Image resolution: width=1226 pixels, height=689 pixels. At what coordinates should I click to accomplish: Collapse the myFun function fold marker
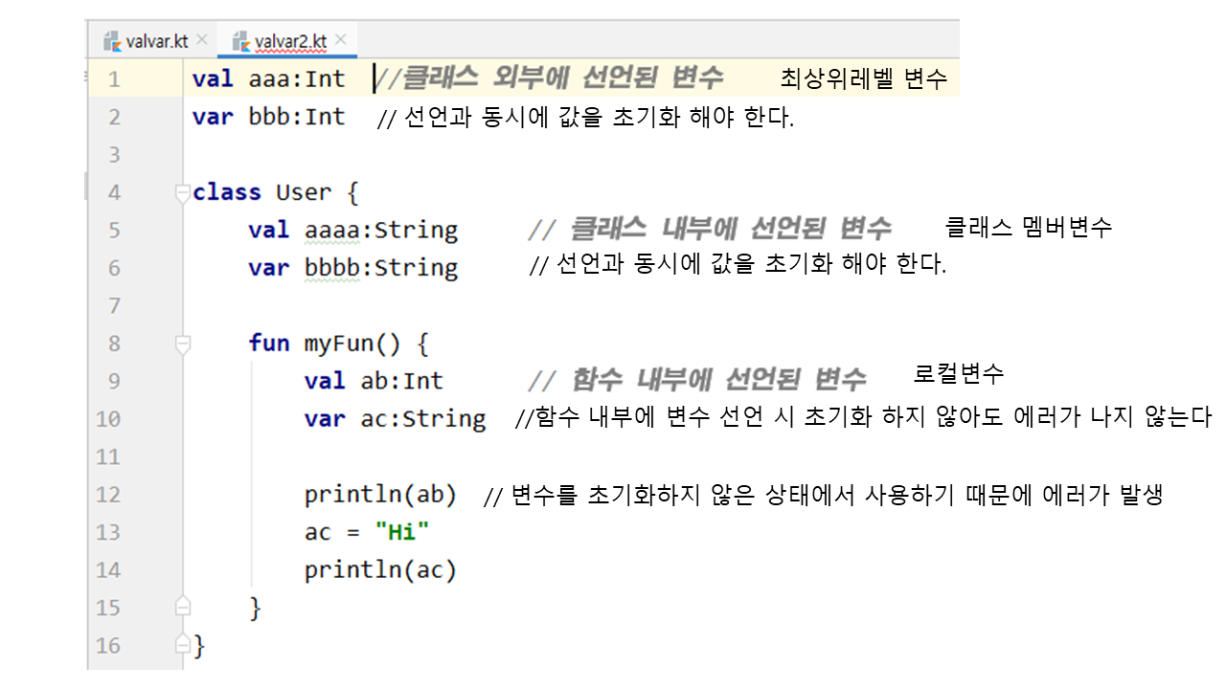182,344
